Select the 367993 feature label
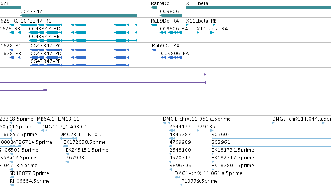The image size is (331, 187). tap(75, 158)
